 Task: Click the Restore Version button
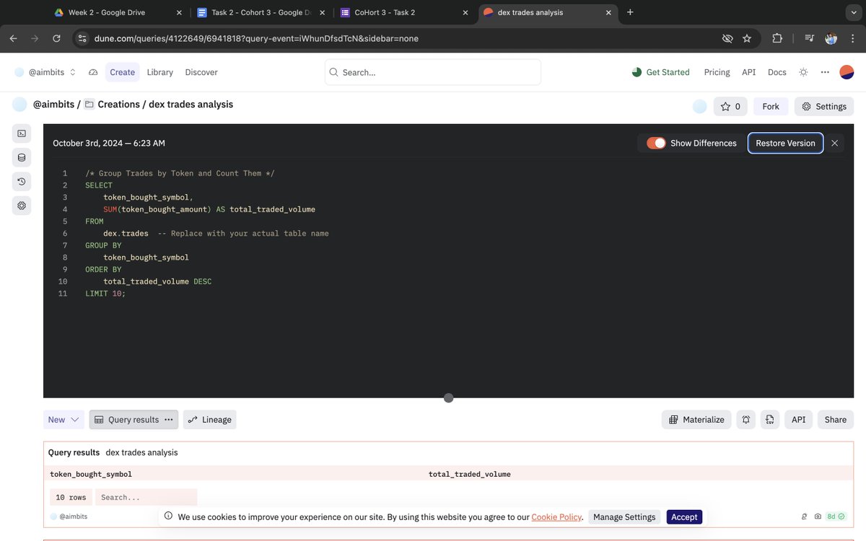pos(785,143)
